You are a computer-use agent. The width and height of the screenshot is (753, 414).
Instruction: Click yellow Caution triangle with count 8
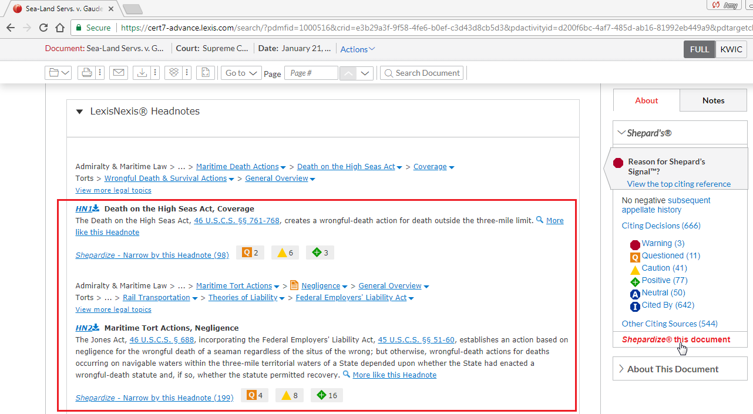point(286,395)
